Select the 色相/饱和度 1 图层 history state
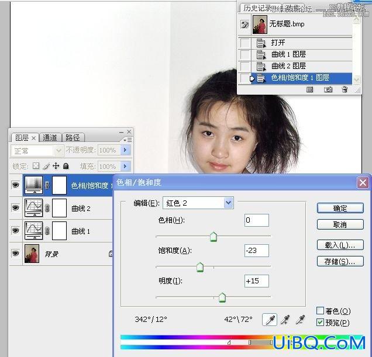Image resolution: width=372 pixels, height=357 pixels. pos(301,78)
